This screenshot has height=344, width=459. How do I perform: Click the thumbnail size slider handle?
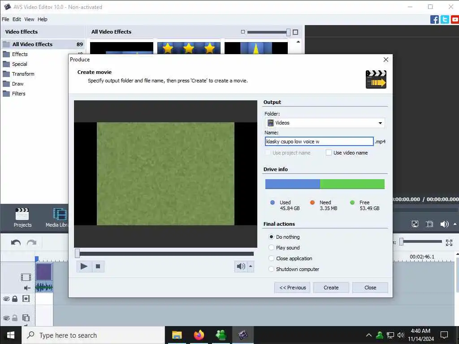(x=288, y=32)
